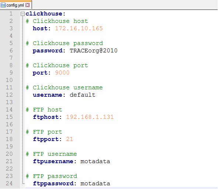This screenshot has height=189, width=218.
Task: Click the ftpusername key
Action: 53,161
